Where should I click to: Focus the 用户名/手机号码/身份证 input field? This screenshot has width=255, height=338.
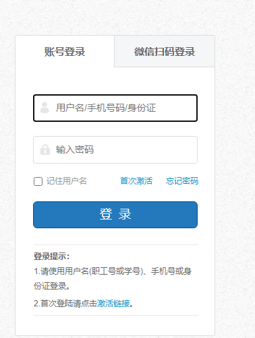(x=115, y=108)
